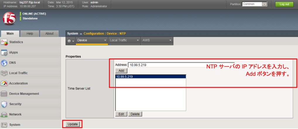Open the Network sidebar section
This screenshot has width=298, height=129.
pos(30,114)
